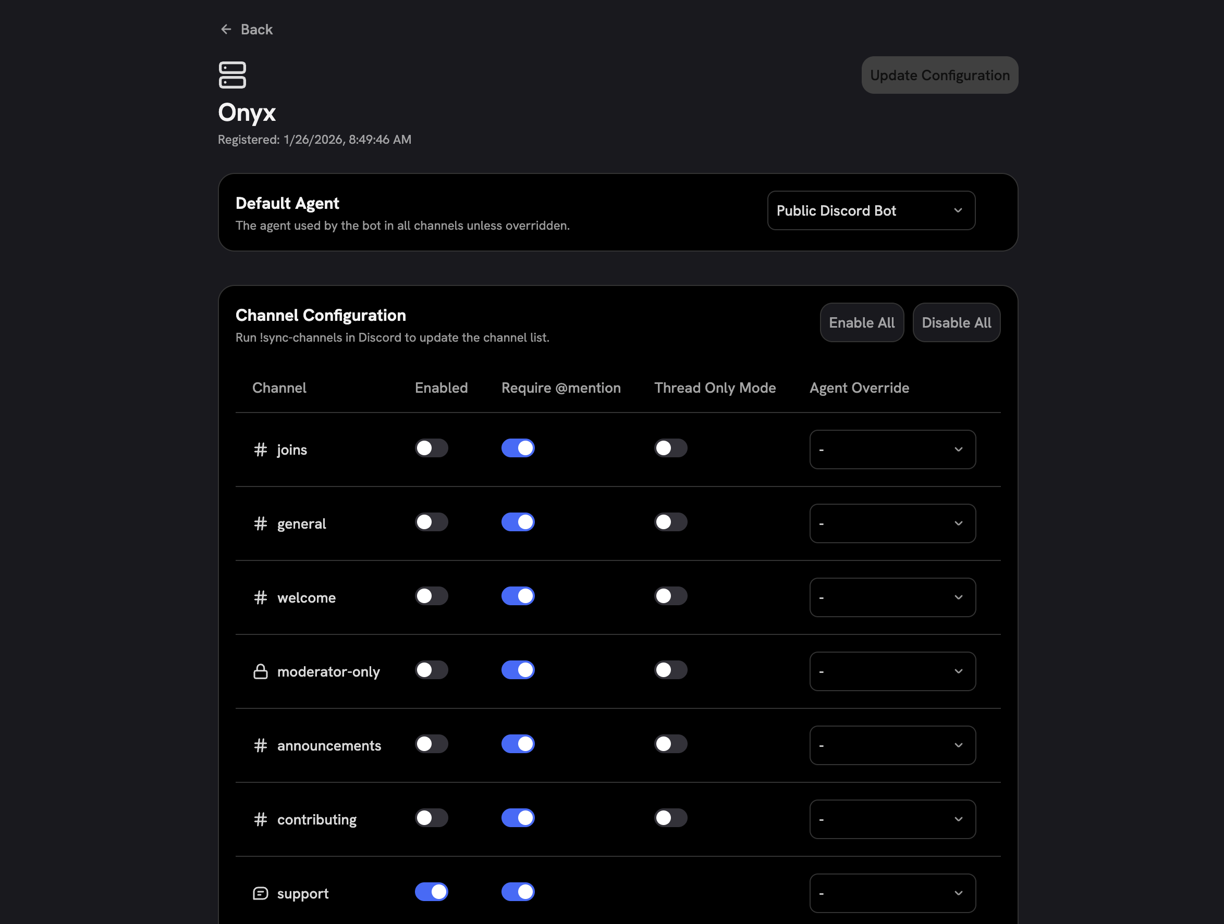Click Update Configuration
The image size is (1224, 924).
939,74
